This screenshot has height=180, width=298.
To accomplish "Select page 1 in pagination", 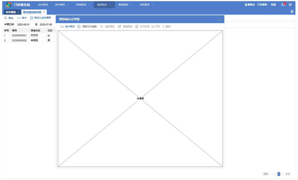I will 279,174.
